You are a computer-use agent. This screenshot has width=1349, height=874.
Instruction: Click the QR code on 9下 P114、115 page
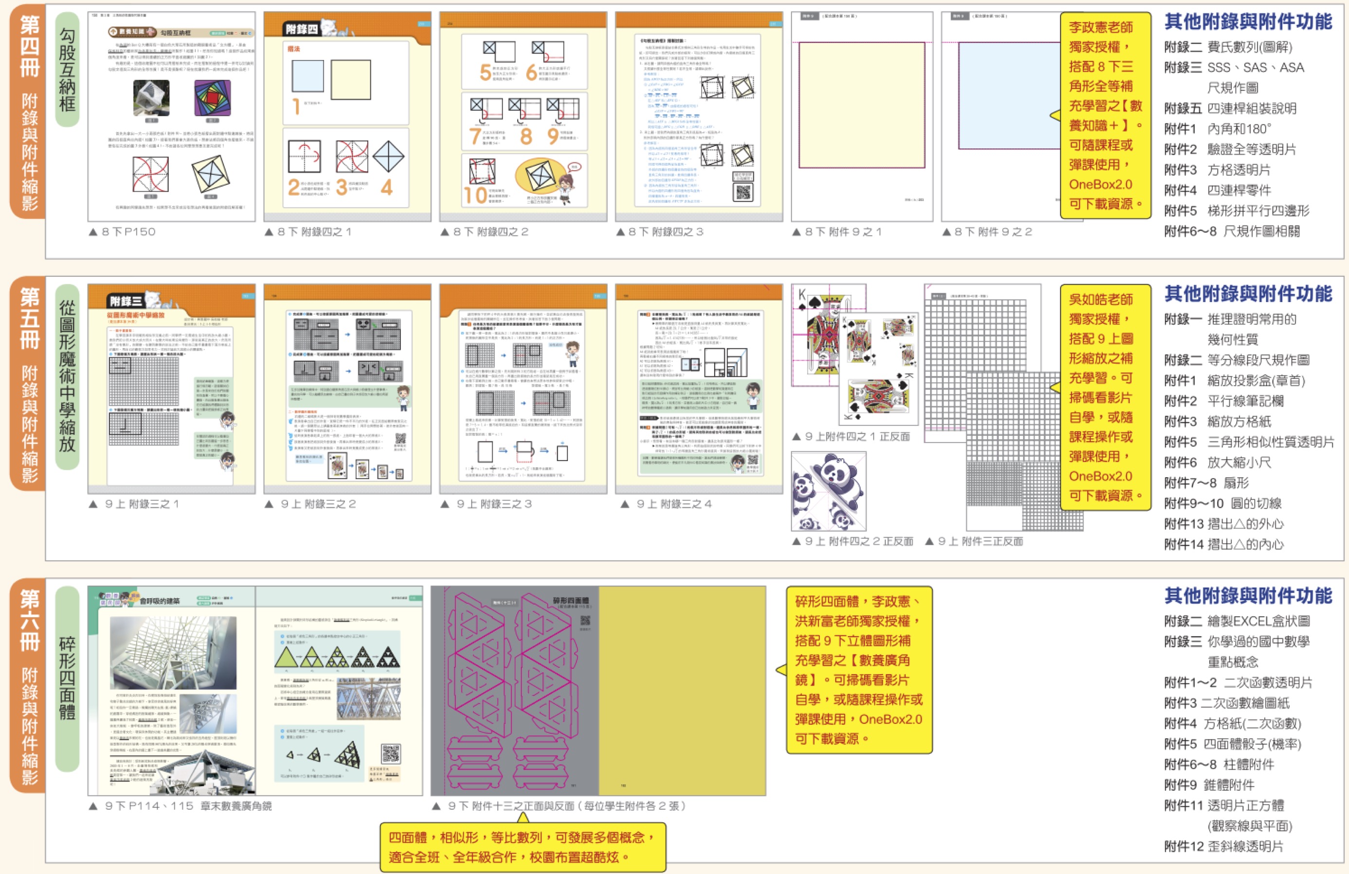tap(391, 753)
